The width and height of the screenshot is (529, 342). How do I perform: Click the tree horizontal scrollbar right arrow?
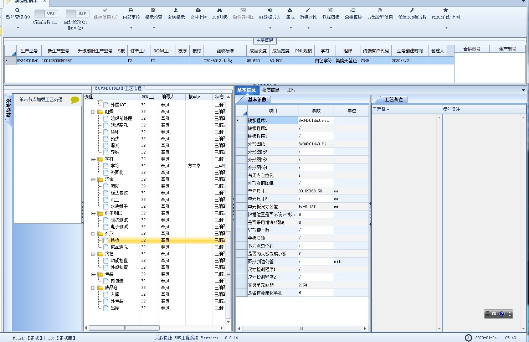(x=222, y=328)
